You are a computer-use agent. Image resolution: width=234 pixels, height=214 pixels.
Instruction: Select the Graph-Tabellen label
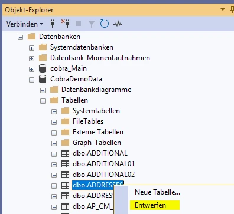click(97, 143)
